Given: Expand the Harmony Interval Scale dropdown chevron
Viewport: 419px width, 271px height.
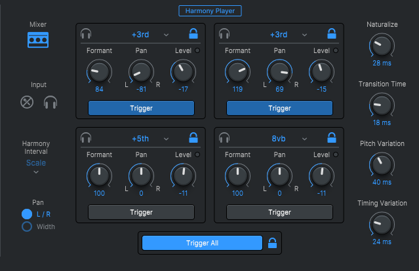Looking at the screenshot, I should click(x=36, y=172).
